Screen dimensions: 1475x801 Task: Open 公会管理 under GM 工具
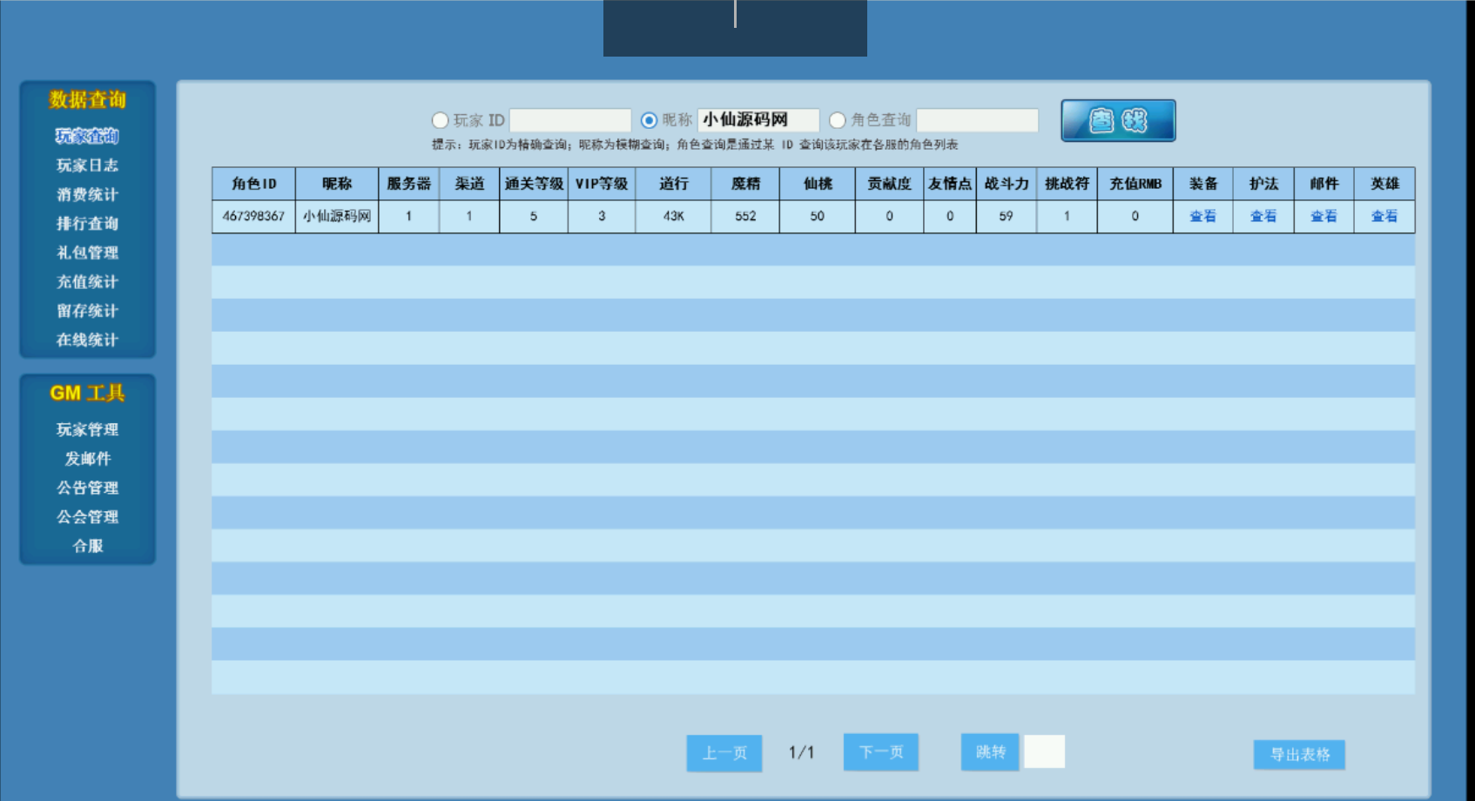coord(87,517)
